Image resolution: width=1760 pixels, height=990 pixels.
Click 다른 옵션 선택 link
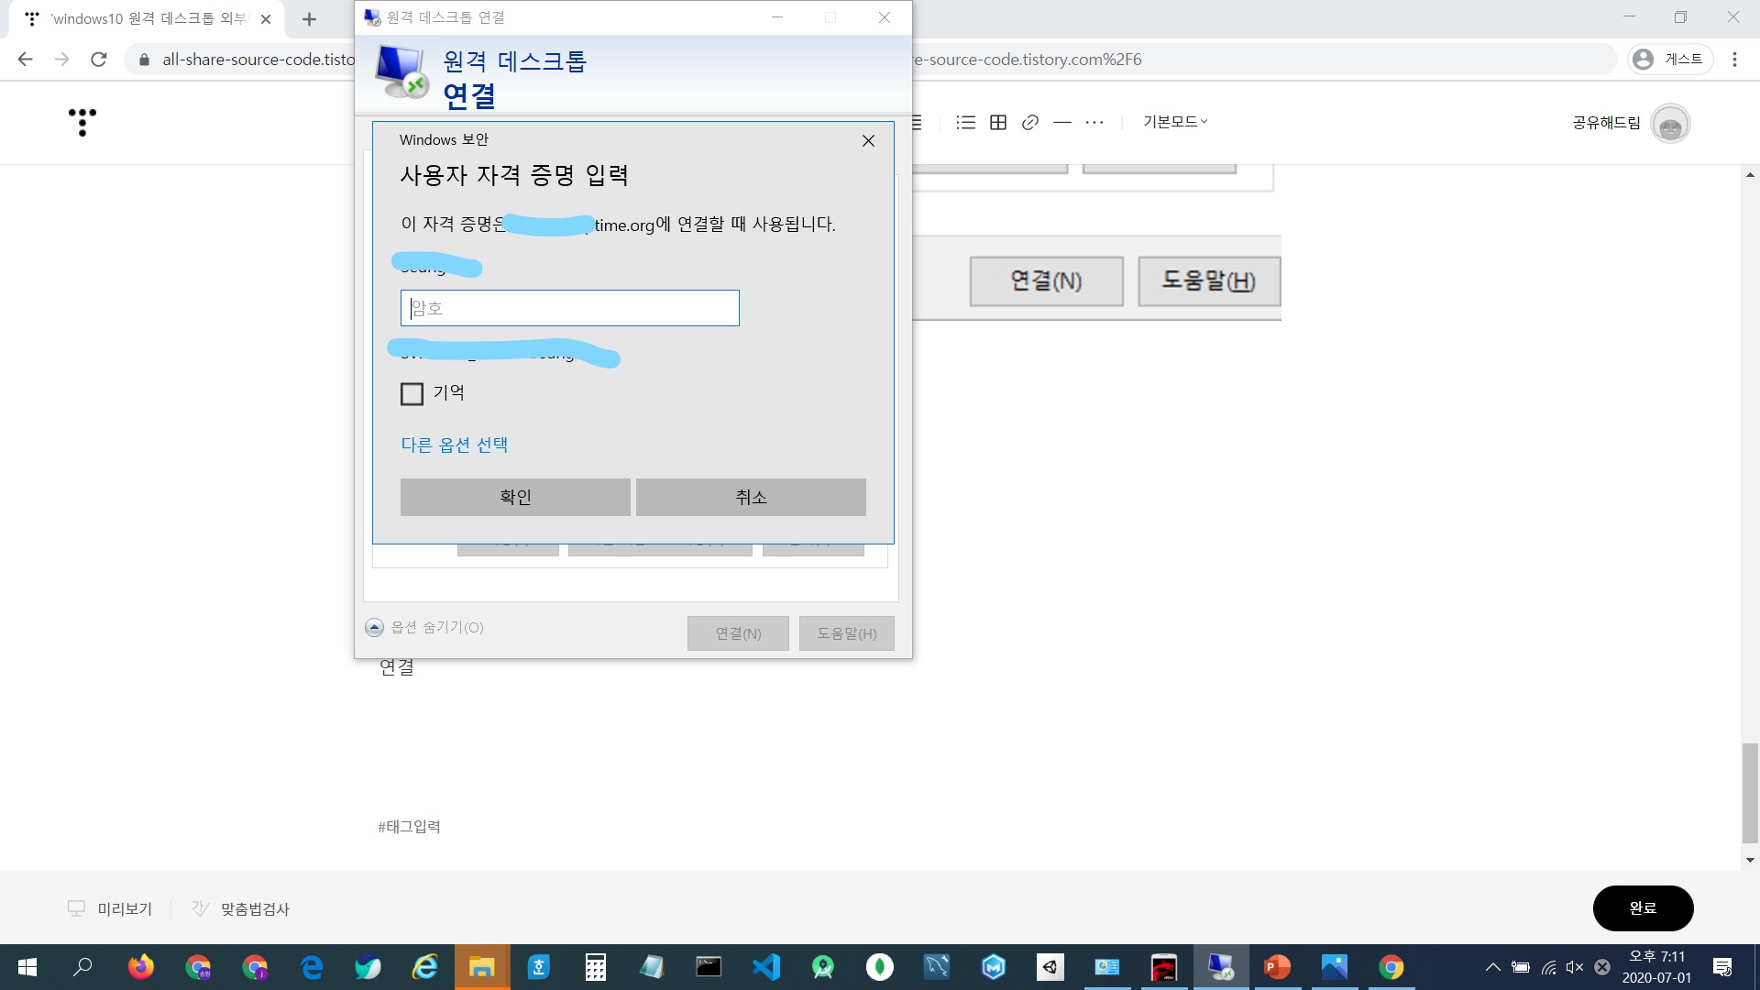pyautogui.click(x=455, y=445)
